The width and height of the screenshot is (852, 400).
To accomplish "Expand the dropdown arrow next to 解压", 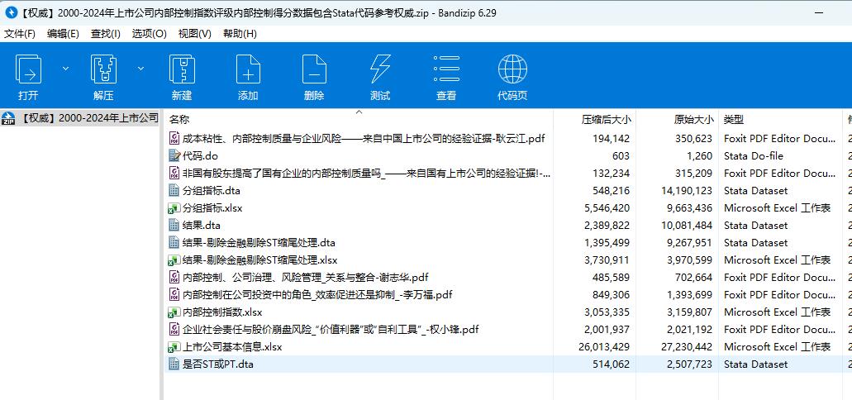I will 140,69.
